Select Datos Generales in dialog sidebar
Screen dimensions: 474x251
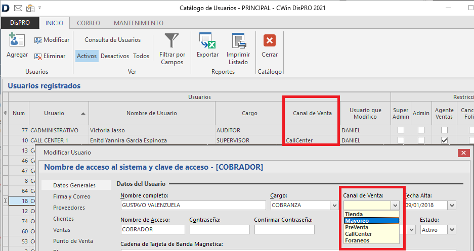coord(76,185)
